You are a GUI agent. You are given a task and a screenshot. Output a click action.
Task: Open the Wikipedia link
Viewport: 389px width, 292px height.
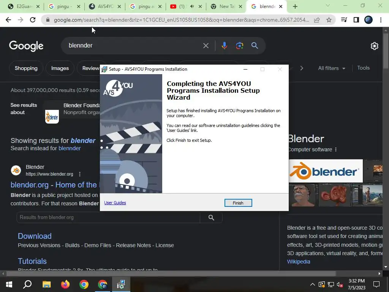[x=299, y=262]
